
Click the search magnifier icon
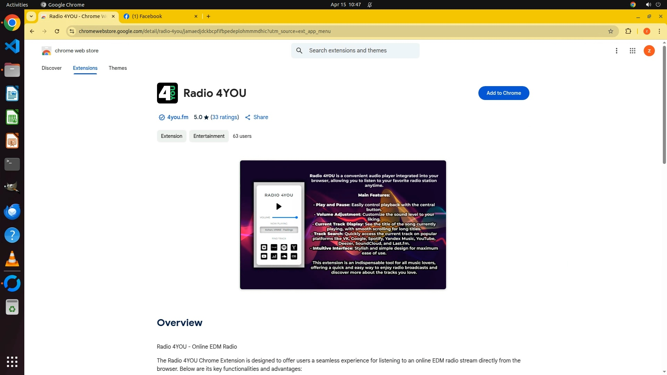(x=299, y=51)
